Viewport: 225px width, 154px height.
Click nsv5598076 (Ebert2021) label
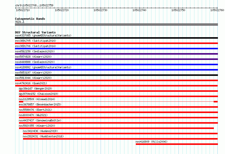coord(35,110)
